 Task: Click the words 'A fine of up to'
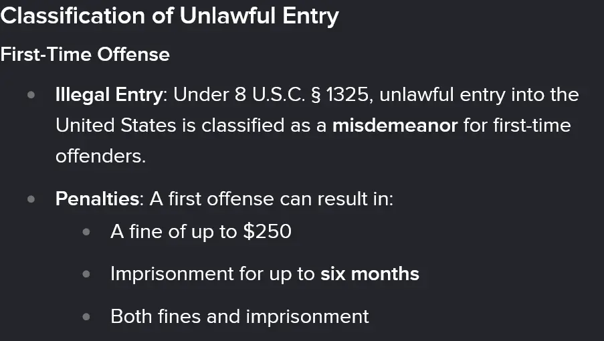(x=173, y=231)
